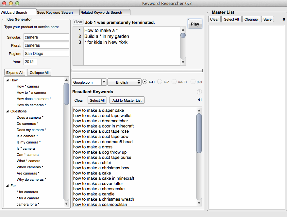Click the Play button
287x217 pixels.
195,24
